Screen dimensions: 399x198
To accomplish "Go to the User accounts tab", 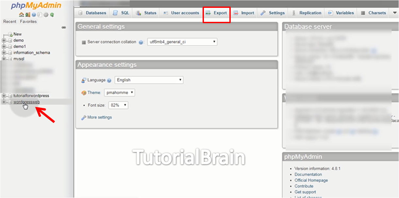I will tap(181, 13).
